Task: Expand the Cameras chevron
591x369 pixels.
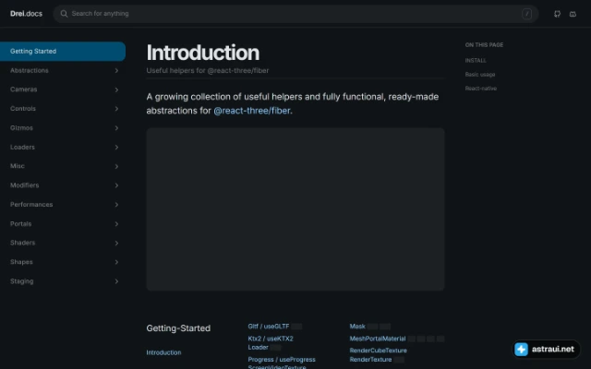Action: 116,89
